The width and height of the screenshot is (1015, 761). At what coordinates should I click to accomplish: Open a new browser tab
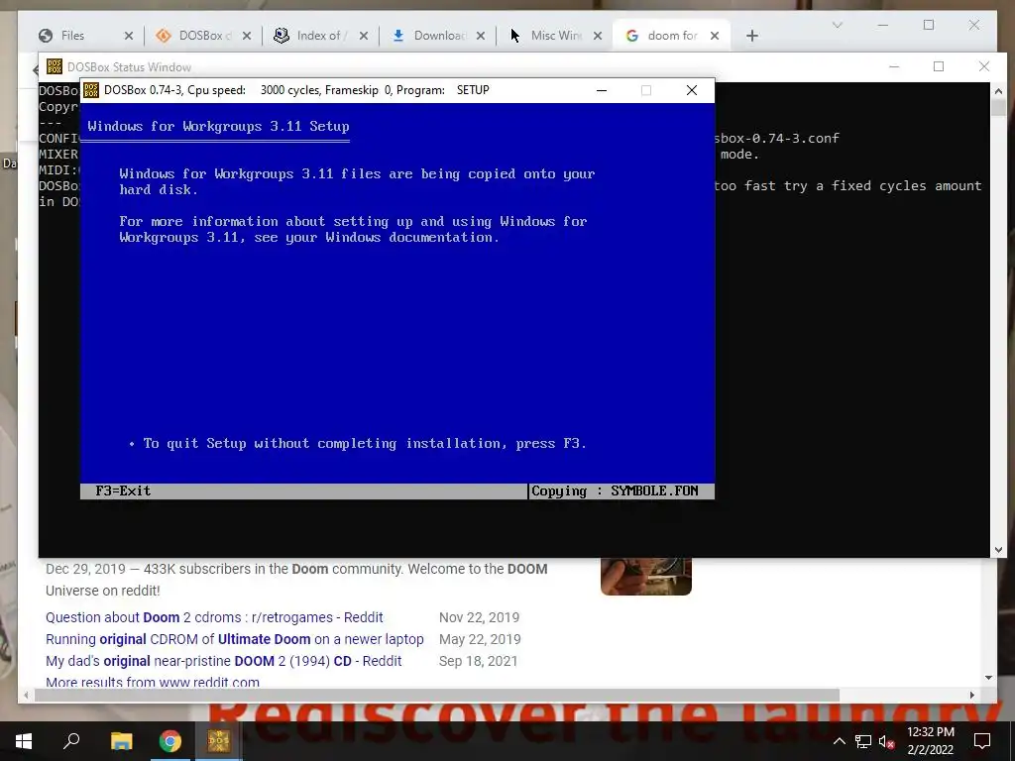pos(751,37)
